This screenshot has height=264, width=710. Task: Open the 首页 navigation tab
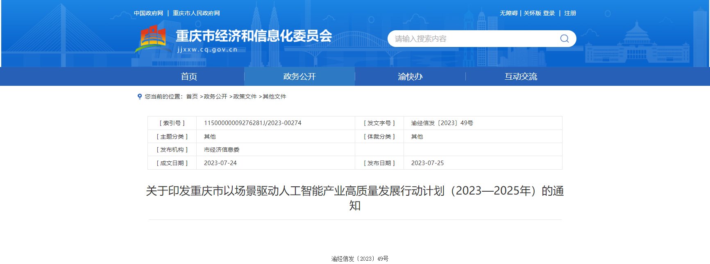tap(189, 76)
